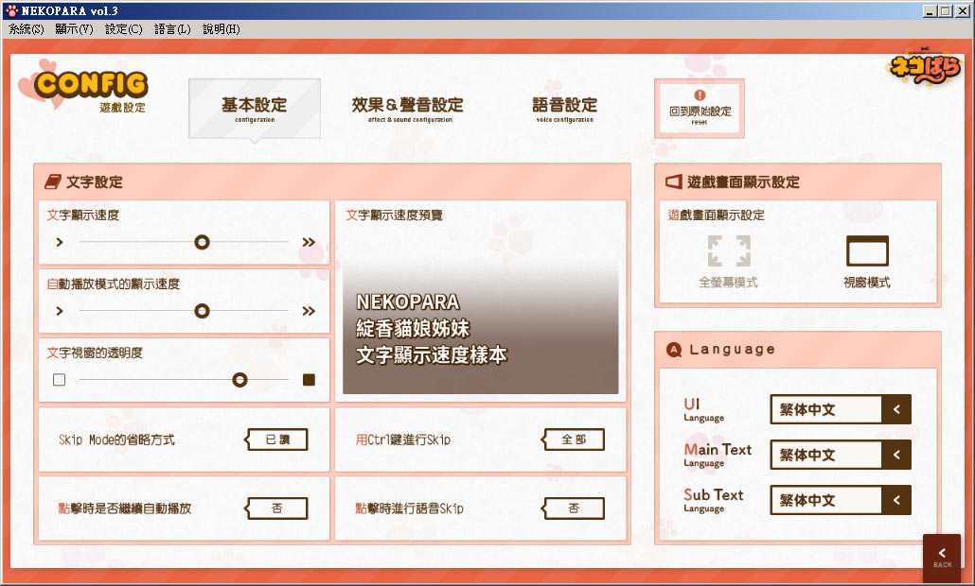Click the Nekopara logo in the top right
The image size is (975, 586).
tap(925, 68)
